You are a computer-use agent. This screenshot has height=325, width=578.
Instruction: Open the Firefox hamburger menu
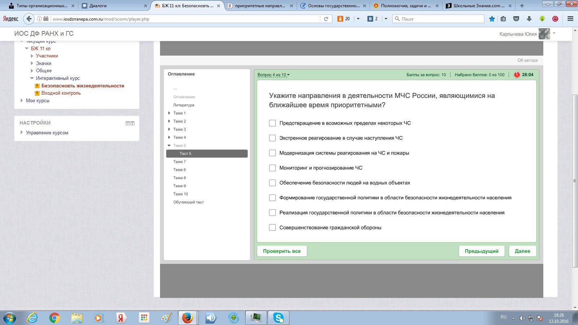click(x=570, y=19)
